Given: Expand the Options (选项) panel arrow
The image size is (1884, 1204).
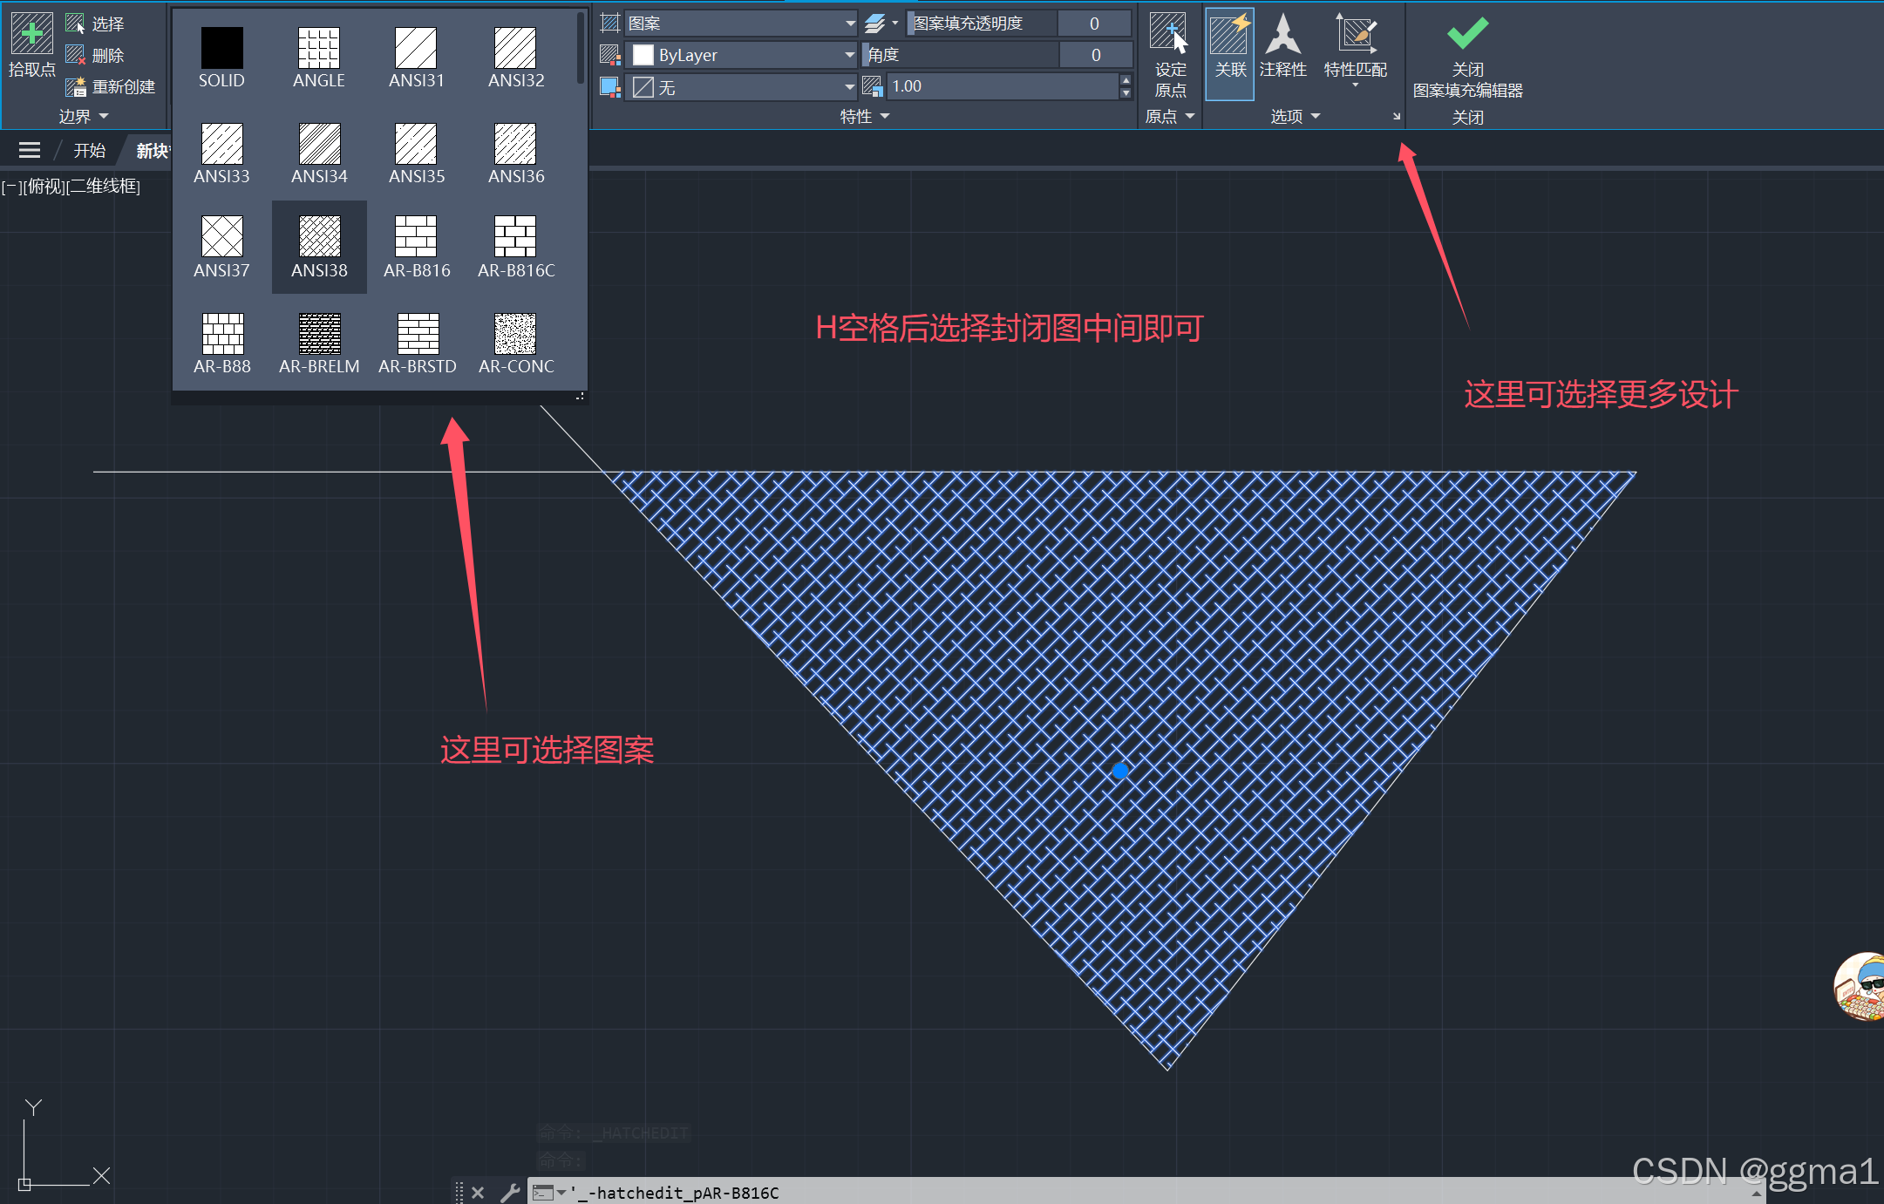Looking at the screenshot, I should click(x=1315, y=116).
